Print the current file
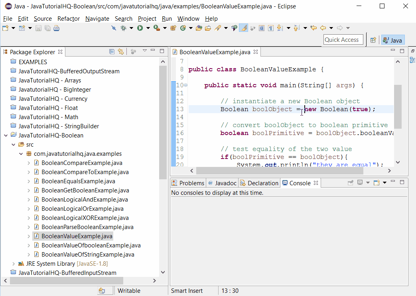 click(x=56, y=28)
